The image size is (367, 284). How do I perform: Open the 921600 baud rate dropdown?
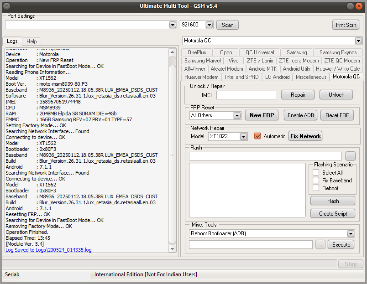[209, 25]
